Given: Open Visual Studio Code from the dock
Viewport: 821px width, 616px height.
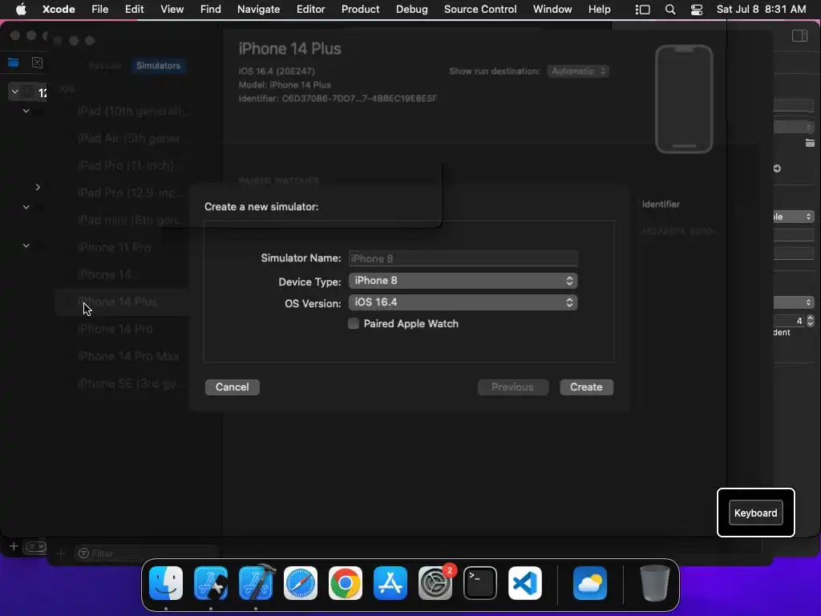Looking at the screenshot, I should [525, 583].
